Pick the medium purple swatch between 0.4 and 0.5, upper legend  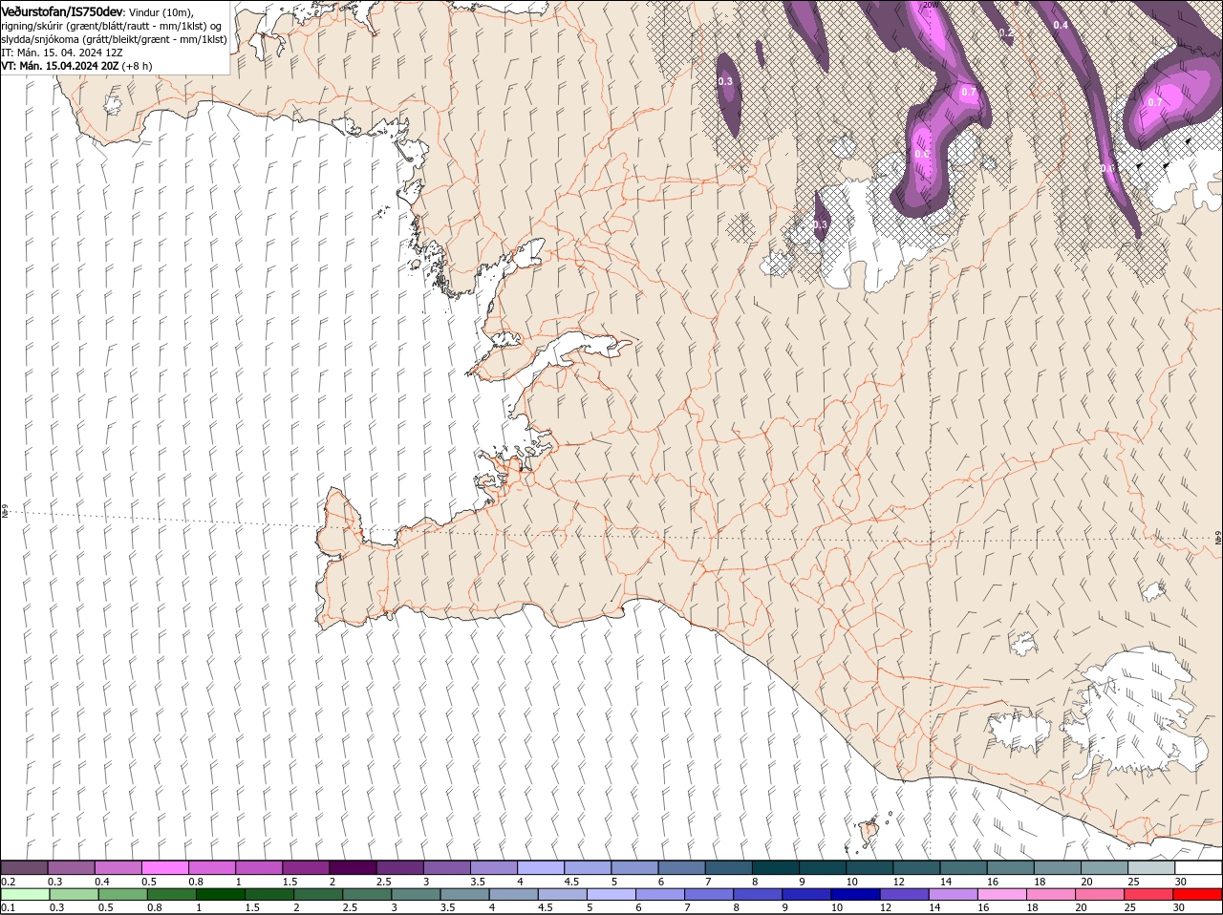118,867
